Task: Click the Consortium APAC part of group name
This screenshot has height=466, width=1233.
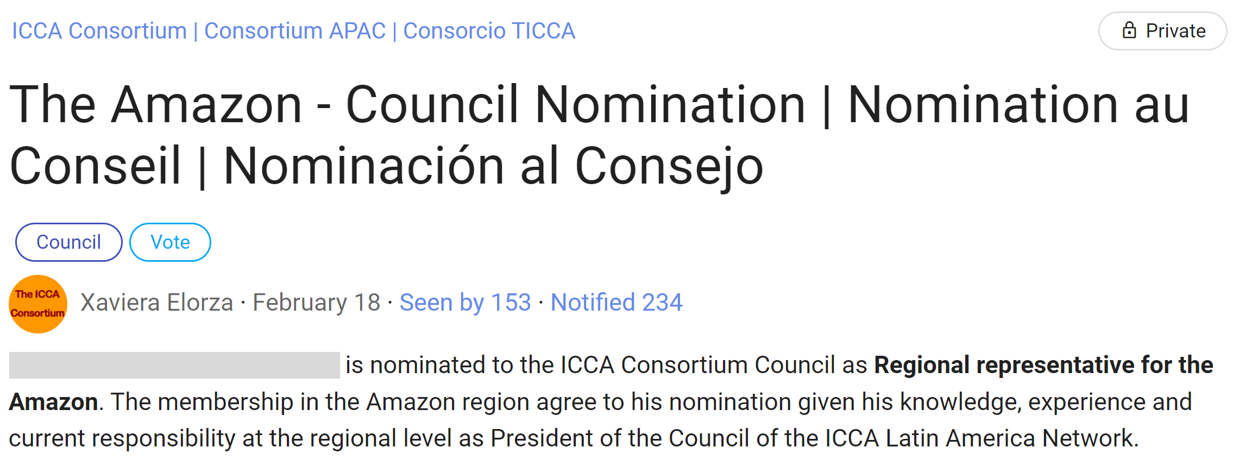Action: [295, 31]
